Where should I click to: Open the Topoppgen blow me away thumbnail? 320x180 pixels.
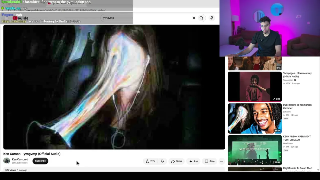point(255,87)
